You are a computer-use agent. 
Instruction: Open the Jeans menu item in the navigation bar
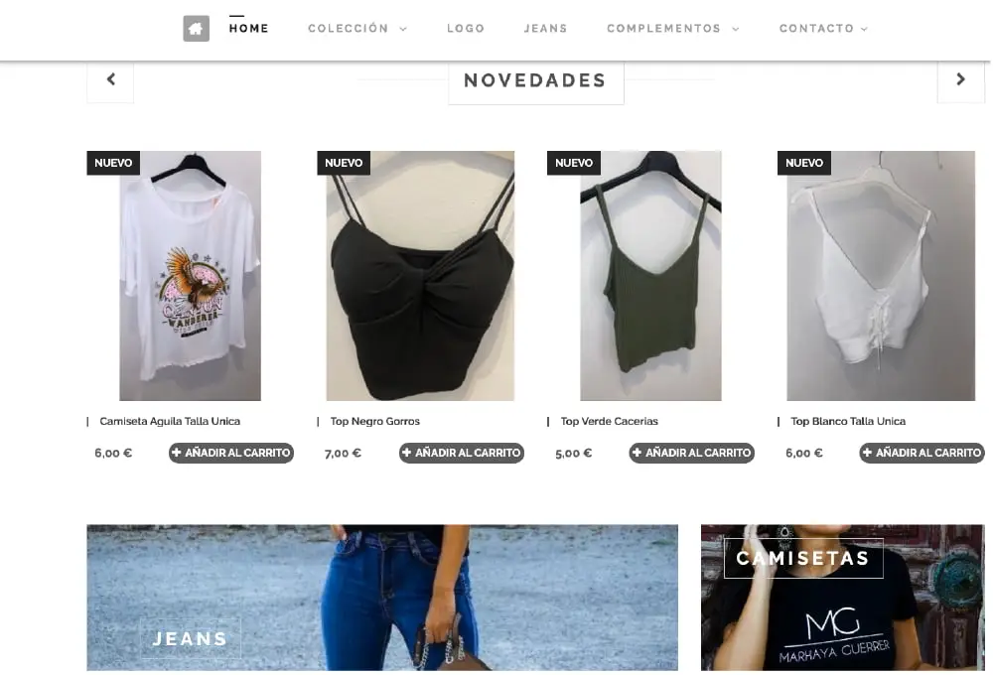545,29
